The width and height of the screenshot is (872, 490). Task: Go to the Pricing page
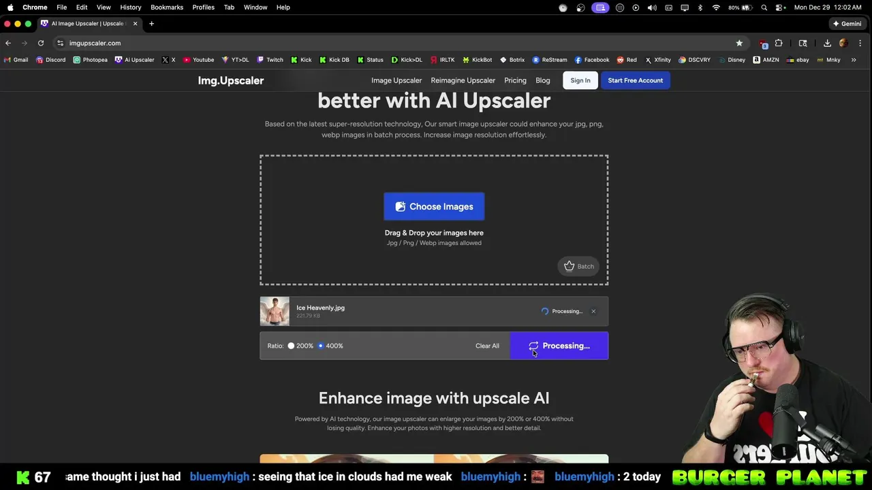pos(515,80)
